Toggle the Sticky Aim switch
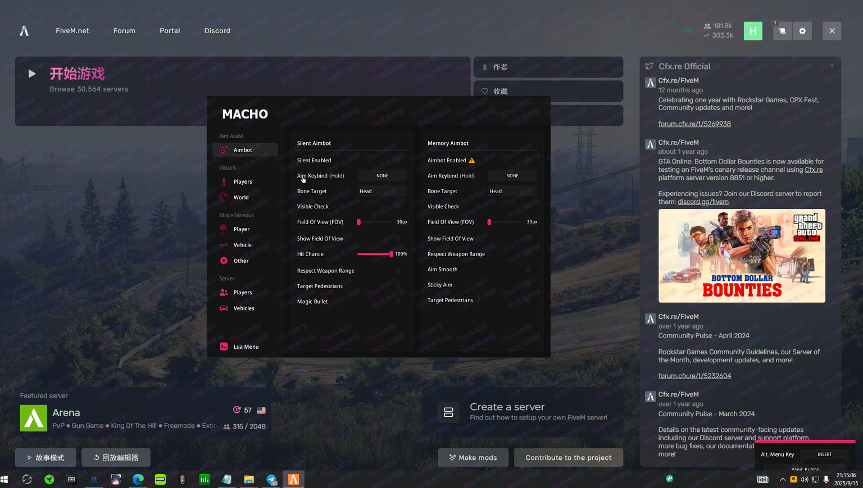The image size is (863, 488). [x=528, y=285]
